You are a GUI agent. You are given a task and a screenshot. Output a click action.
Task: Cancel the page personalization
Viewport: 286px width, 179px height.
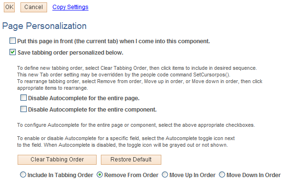pos(34,7)
